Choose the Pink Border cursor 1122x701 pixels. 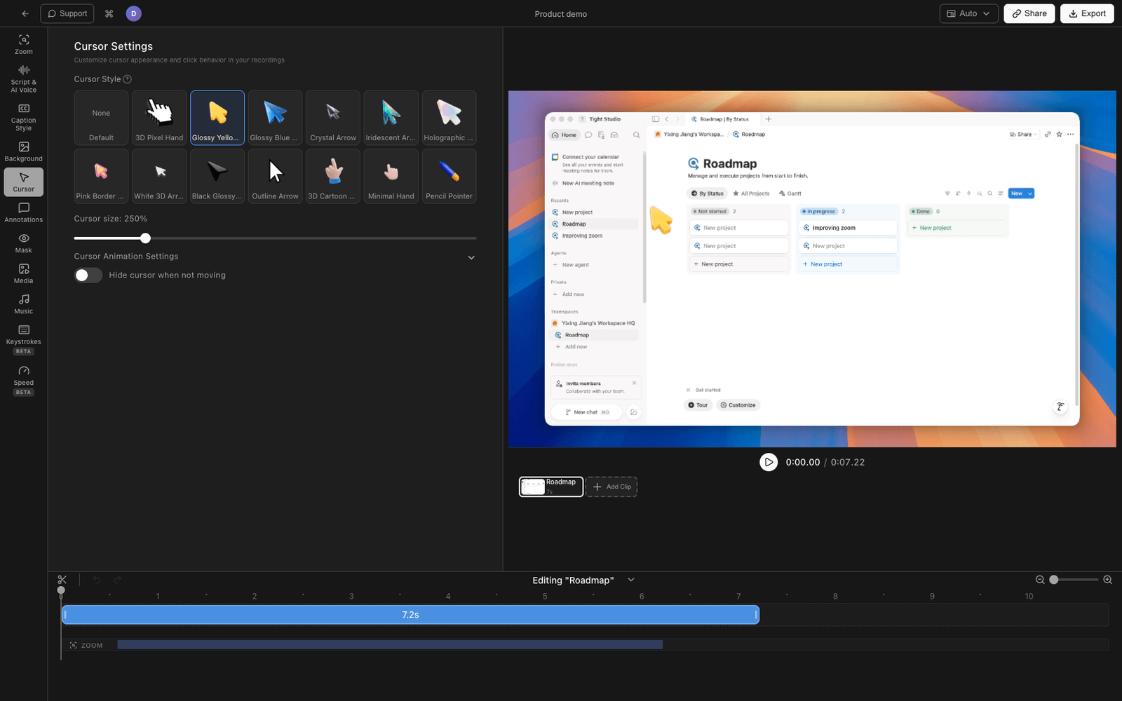101,176
